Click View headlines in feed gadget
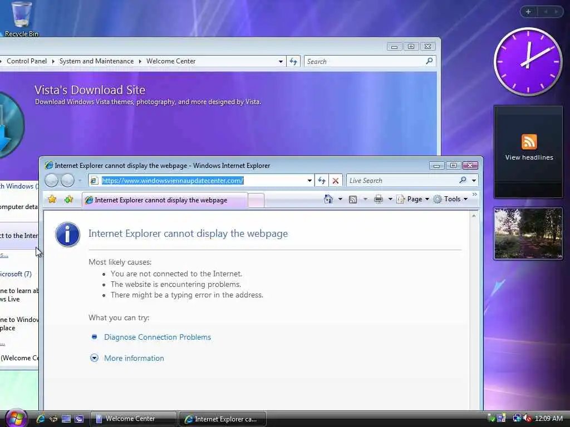 pos(529,157)
